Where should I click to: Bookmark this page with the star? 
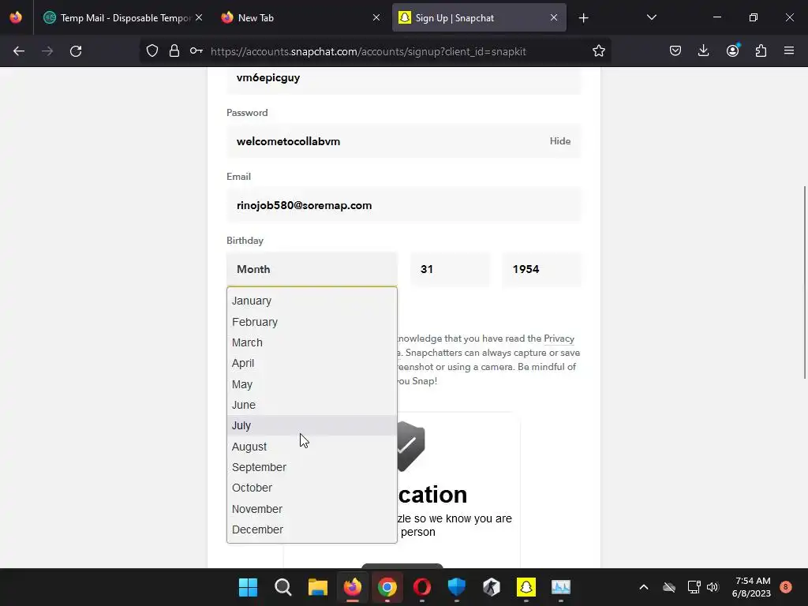598,51
